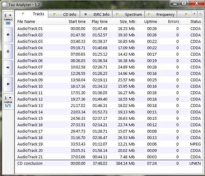Click the Tau Analyzer title bar icon
Viewport: 205px width, 176px height.
5,5
